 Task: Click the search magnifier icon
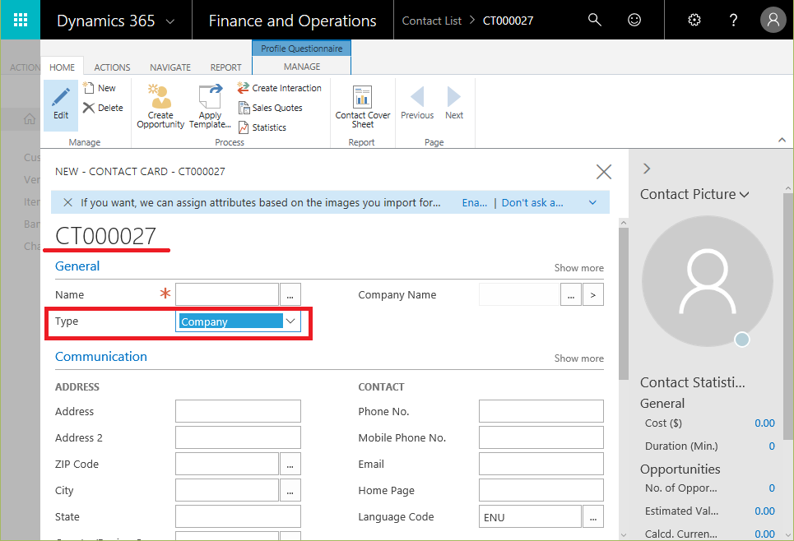pos(595,20)
